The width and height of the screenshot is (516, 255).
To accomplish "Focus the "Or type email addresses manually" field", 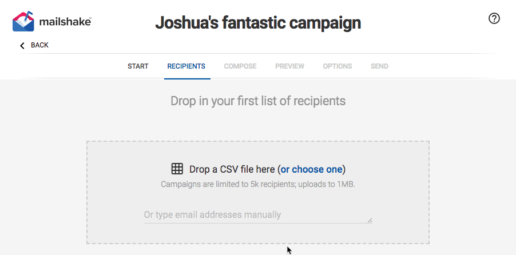I will 258,215.
